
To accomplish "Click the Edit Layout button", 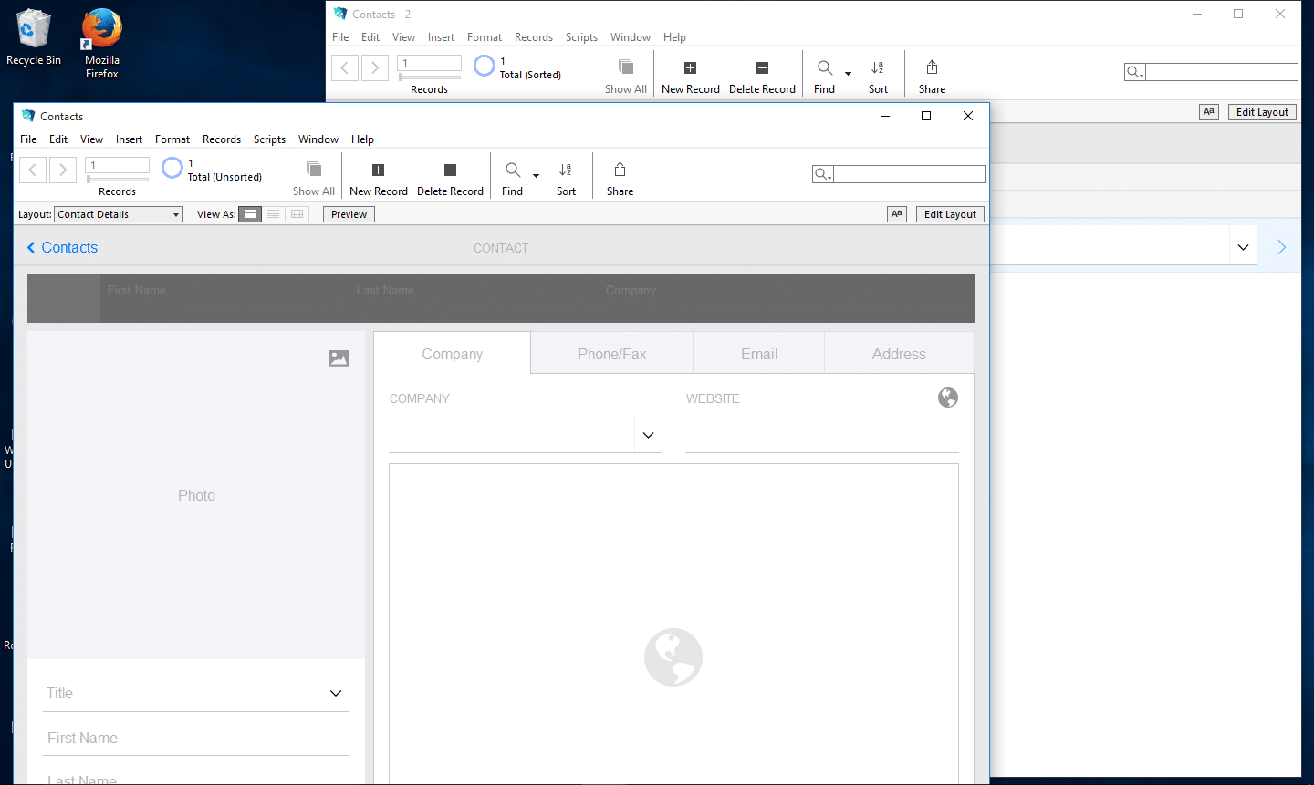I will click(x=949, y=213).
